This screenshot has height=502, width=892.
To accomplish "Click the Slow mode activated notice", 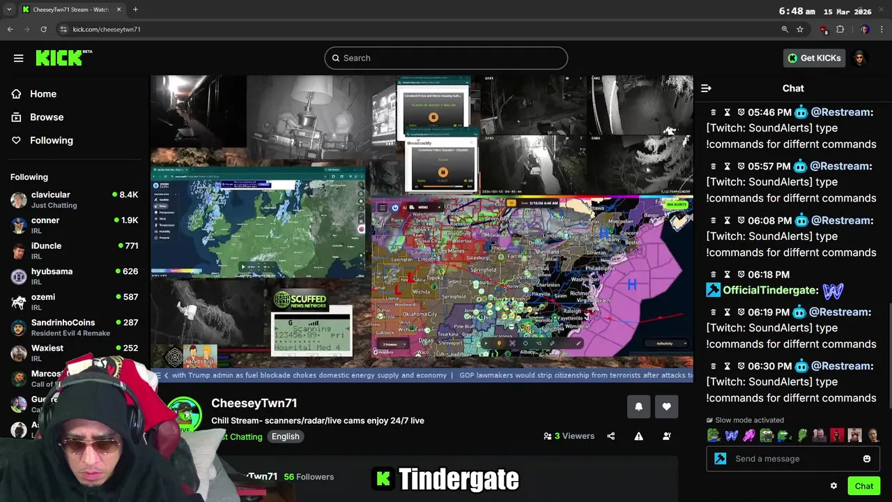I will point(745,420).
